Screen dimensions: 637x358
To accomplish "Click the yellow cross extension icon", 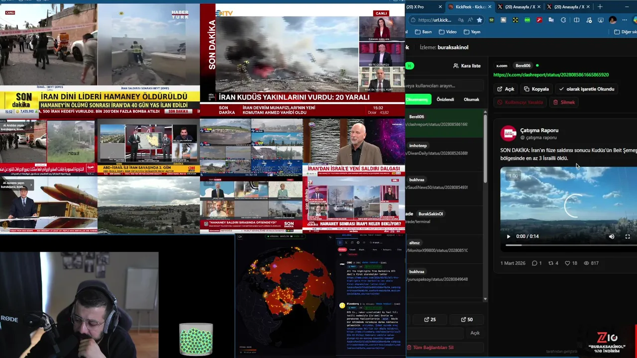I will [x=515, y=20].
